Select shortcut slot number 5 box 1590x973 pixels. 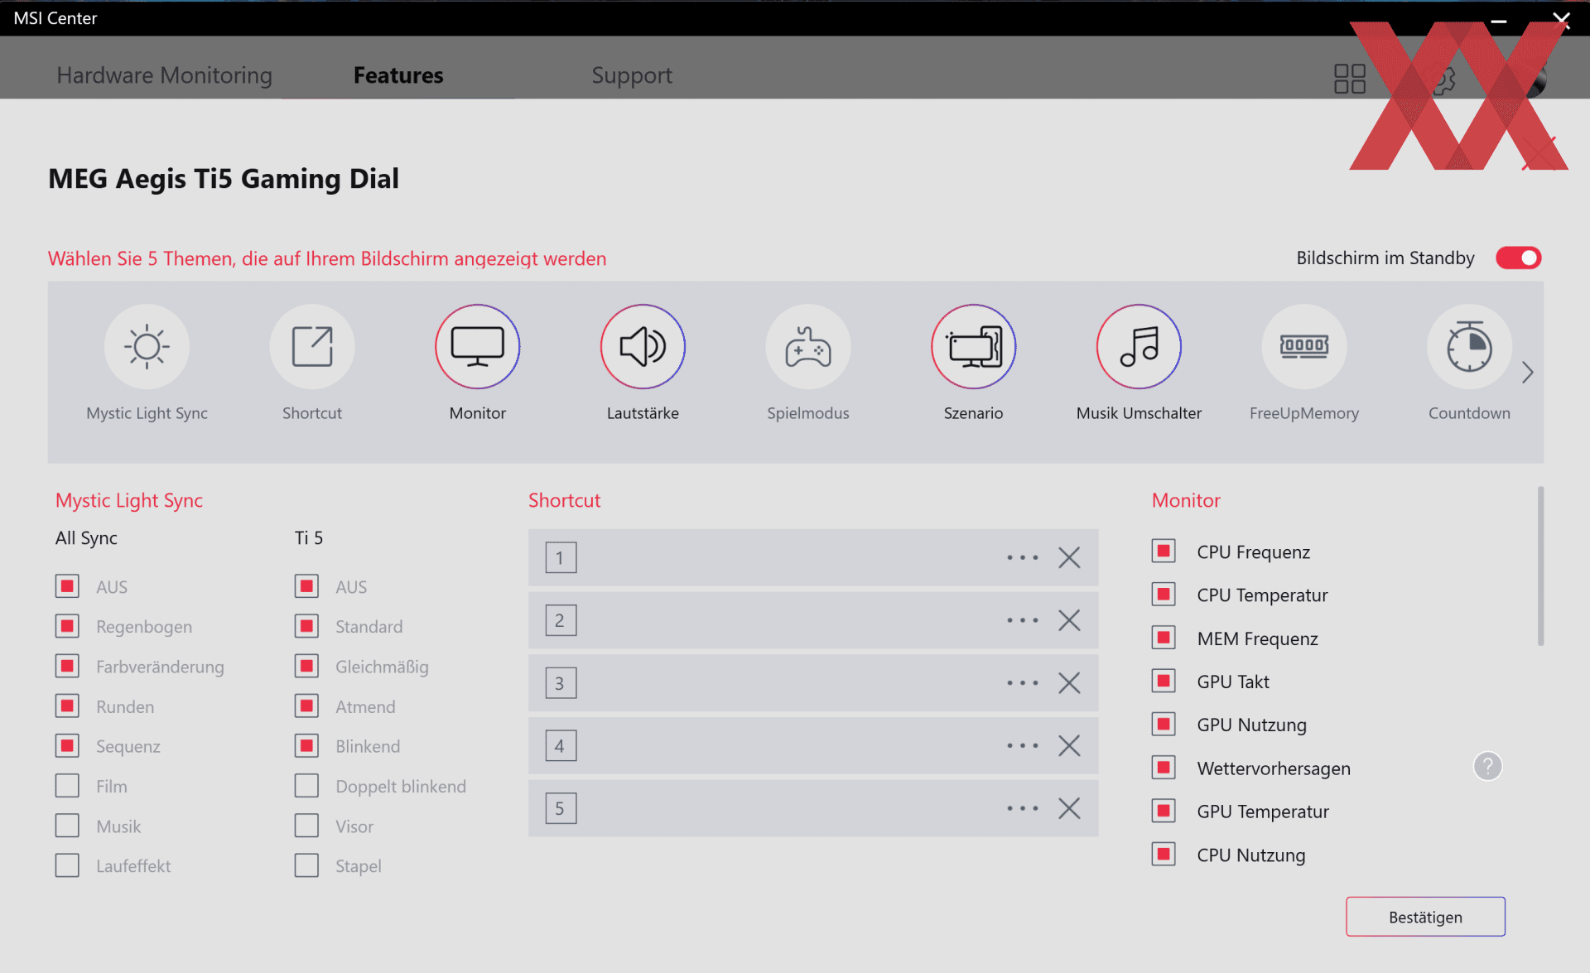pos(561,808)
